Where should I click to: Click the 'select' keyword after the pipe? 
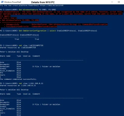tap(52, 31)
